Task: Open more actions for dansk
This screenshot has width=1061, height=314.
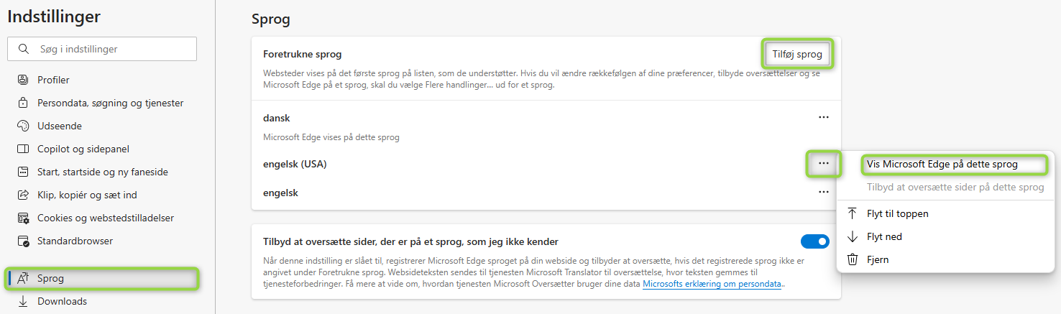Action: (x=823, y=117)
